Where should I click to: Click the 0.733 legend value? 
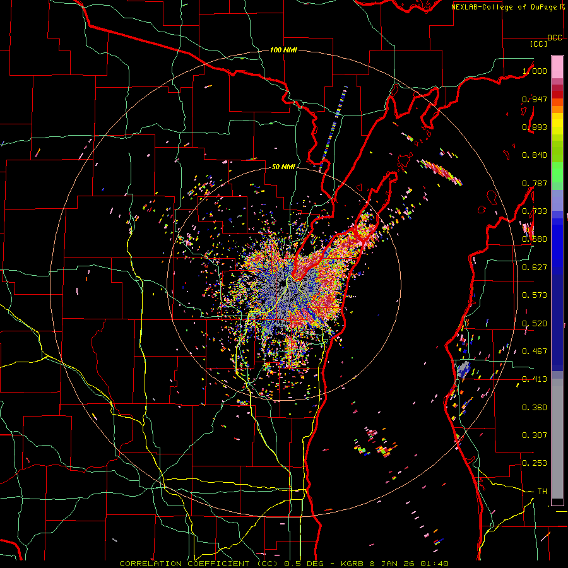coord(535,211)
